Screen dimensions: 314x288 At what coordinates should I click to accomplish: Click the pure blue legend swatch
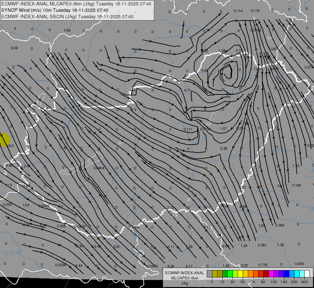pos(287,274)
